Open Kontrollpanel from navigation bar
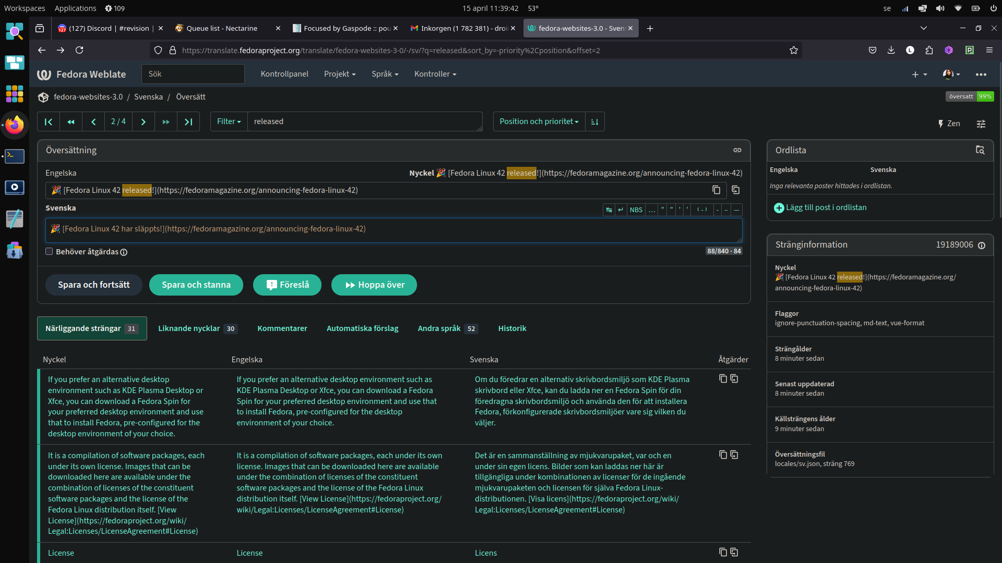This screenshot has width=1002, height=563. 284,74
